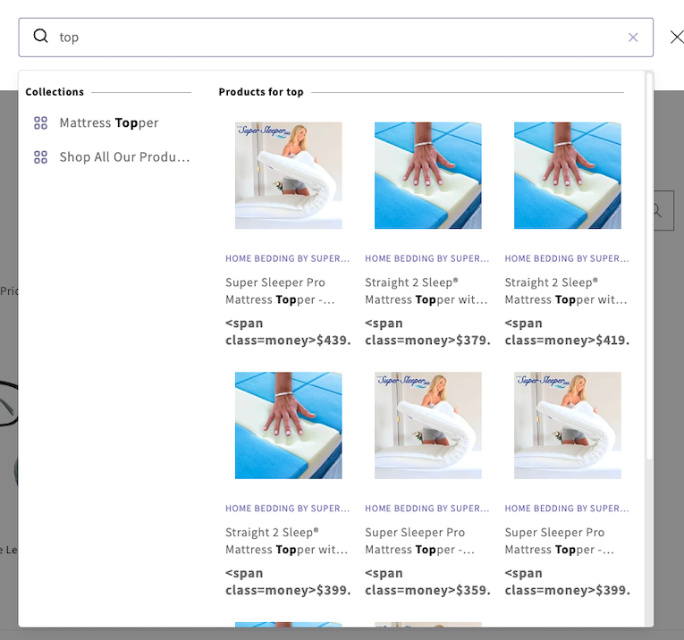Click vendor label above the $439 product

(x=288, y=258)
